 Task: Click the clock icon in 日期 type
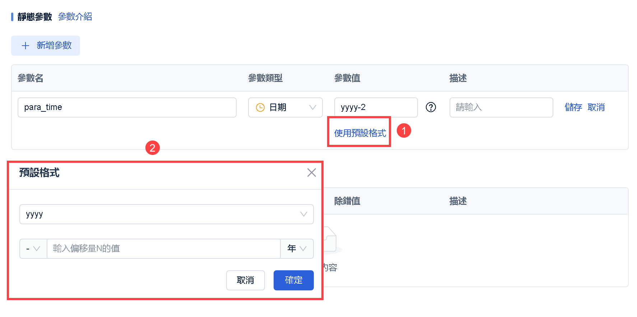coord(260,107)
